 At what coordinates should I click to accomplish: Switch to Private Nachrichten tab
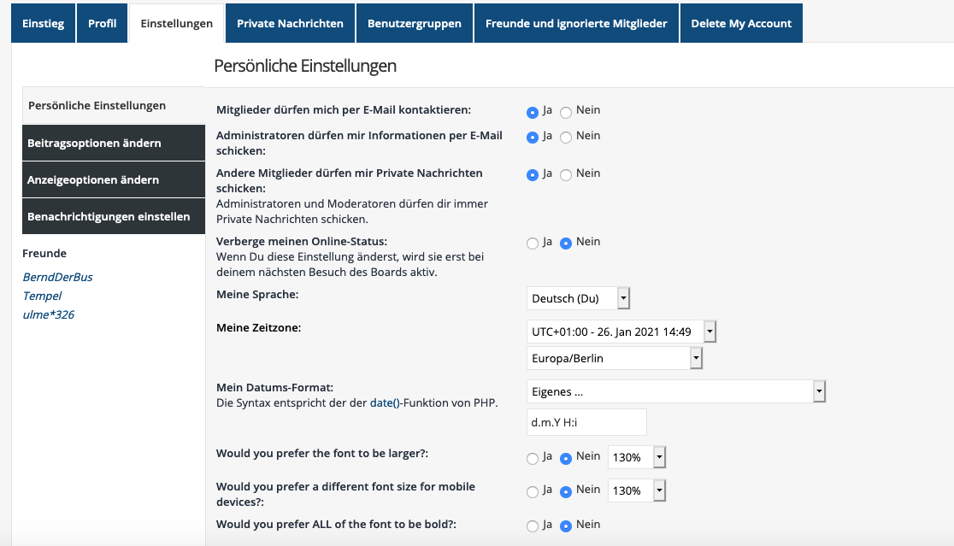coord(290,23)
